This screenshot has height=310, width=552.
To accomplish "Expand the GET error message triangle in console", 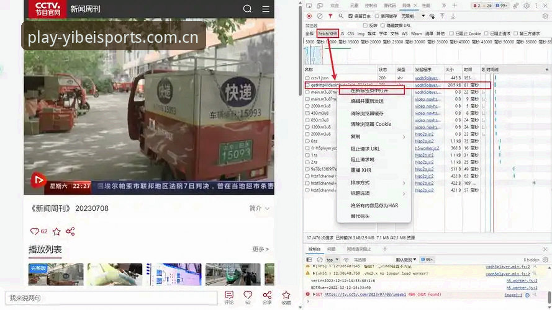I will (314, 294).
